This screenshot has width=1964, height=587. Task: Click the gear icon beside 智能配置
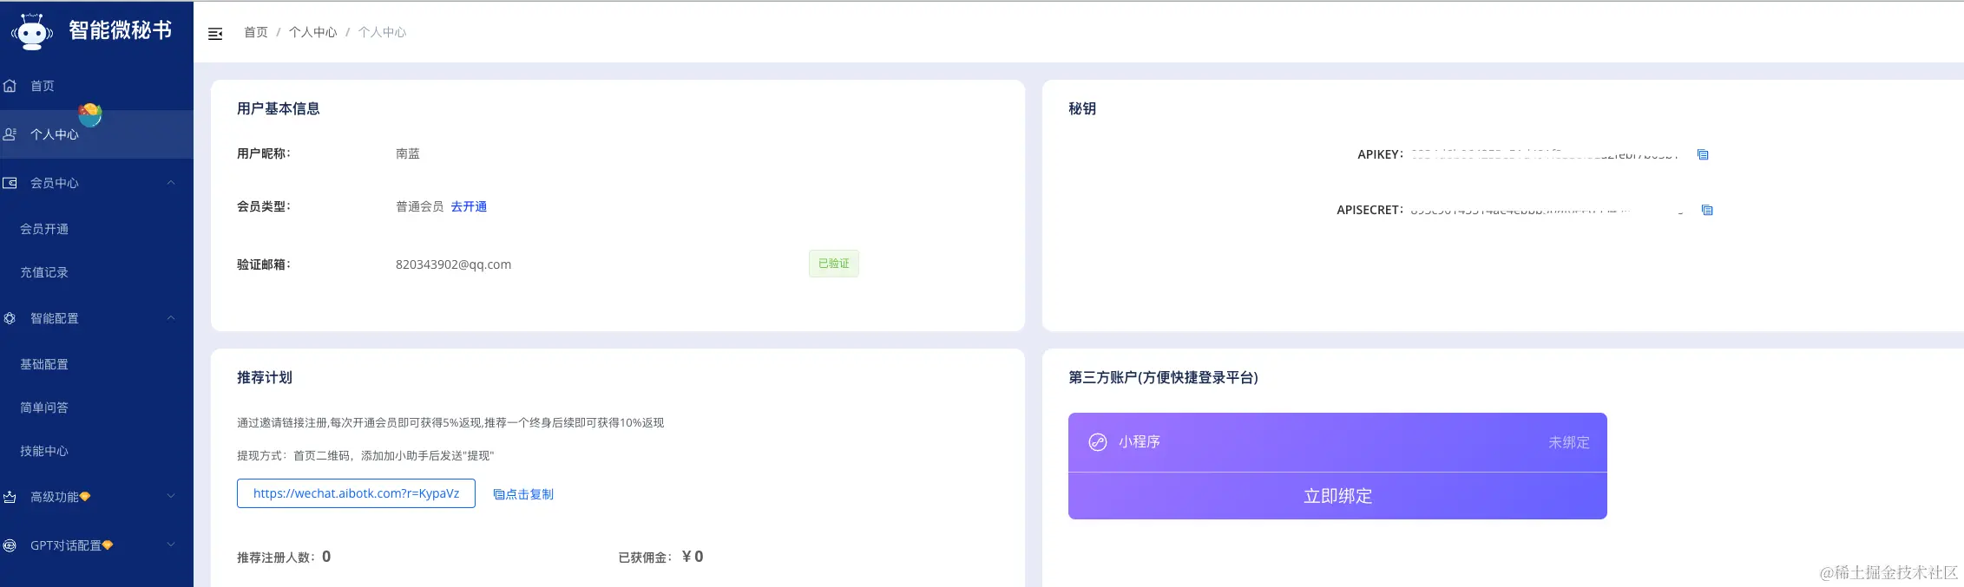(x=10, y=318)
